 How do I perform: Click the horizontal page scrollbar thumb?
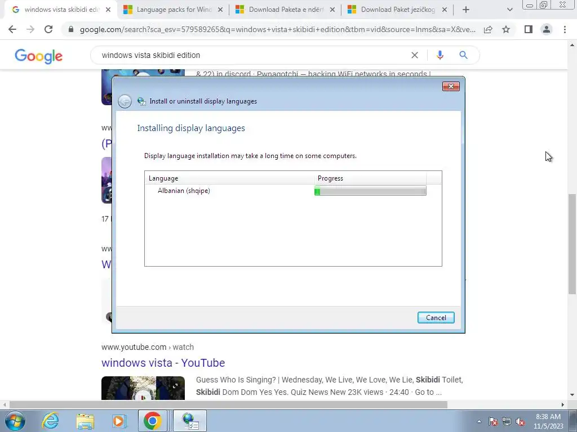tap(228, 404)
